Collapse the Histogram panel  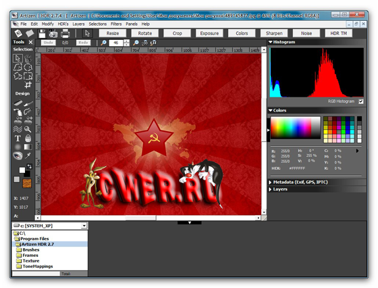[270, 42]
